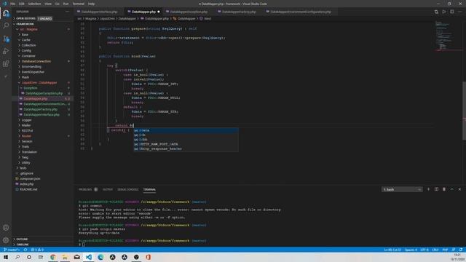Launch Chrome from the taskbar
Viewport: 466px width, 262px height.
pyautogui.click(x=53, y=257)
